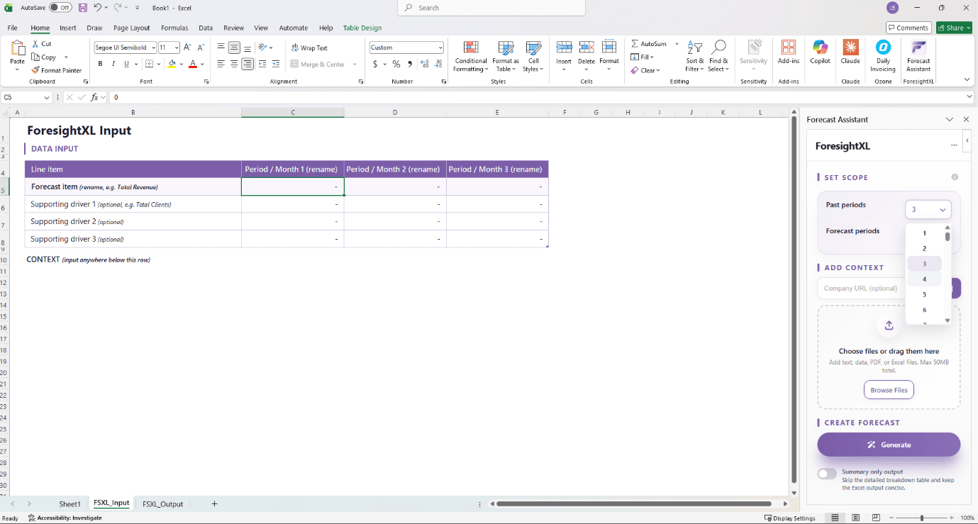This screenshot has width=978, height=524.
Task: Toggle bold formatting
Action: pyautogui.click(x=99, y=63)
